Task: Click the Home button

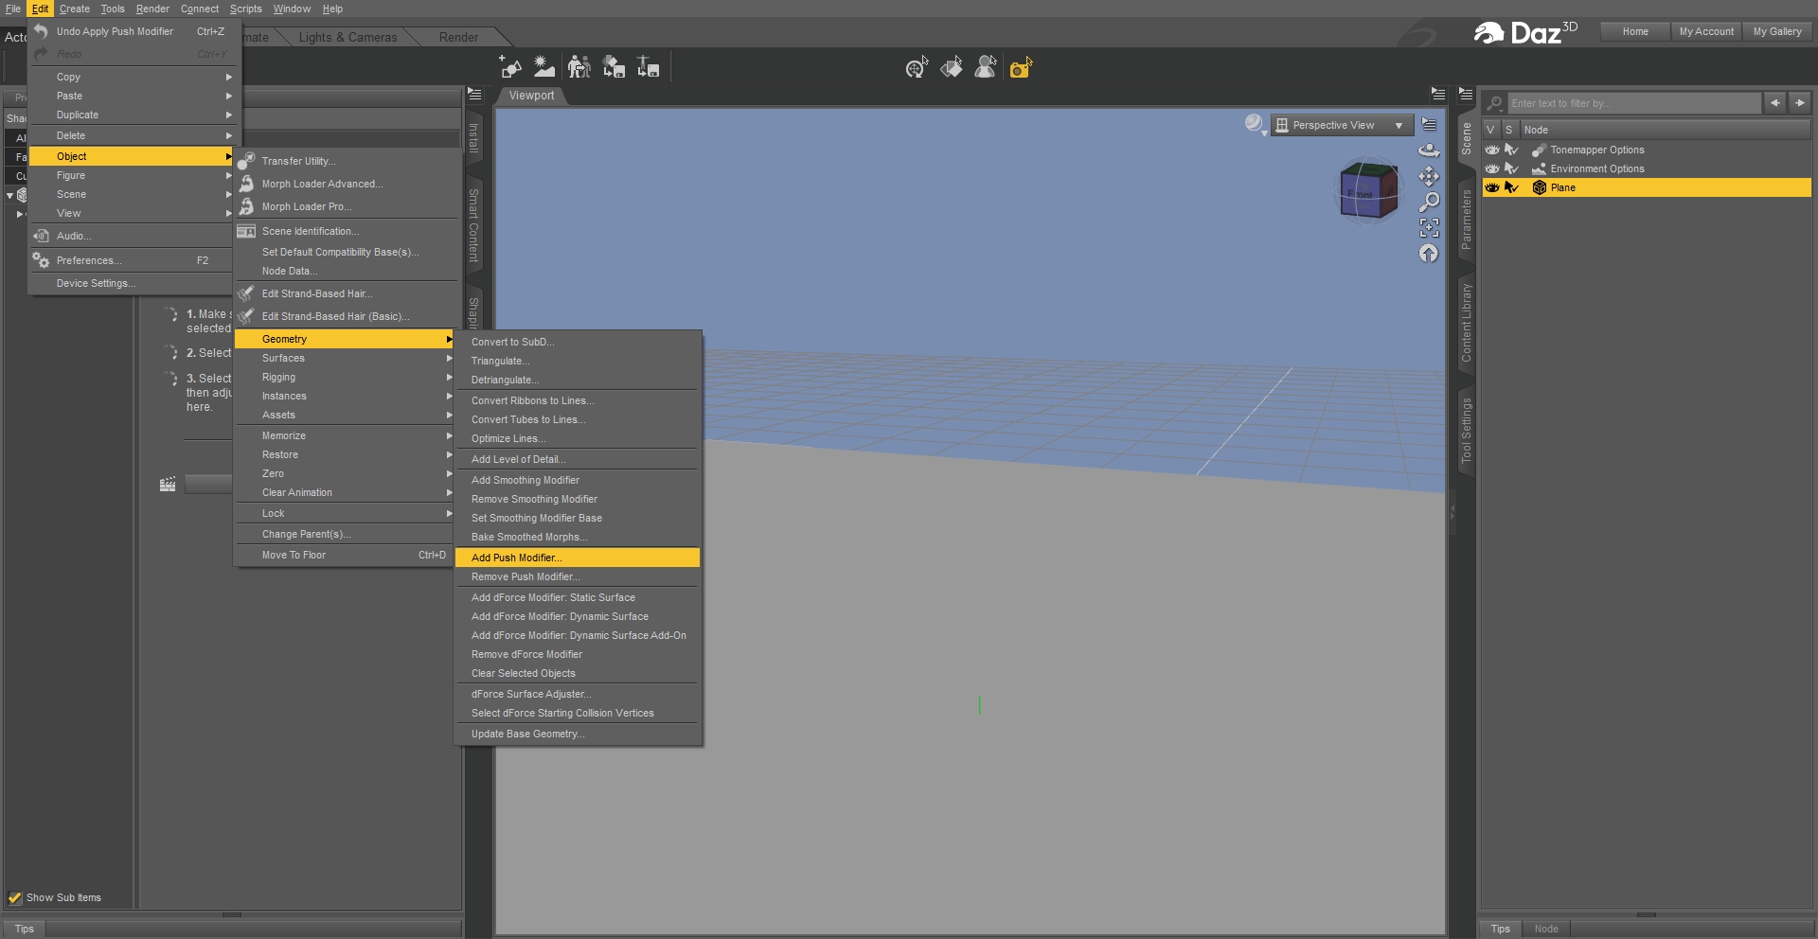Action: [1635, 31]
